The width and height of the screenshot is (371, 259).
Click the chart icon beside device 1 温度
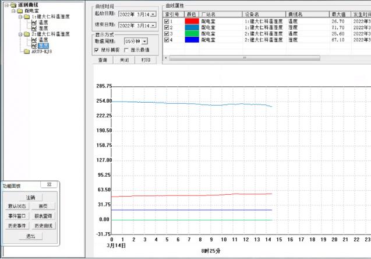[x=34, y=22]
